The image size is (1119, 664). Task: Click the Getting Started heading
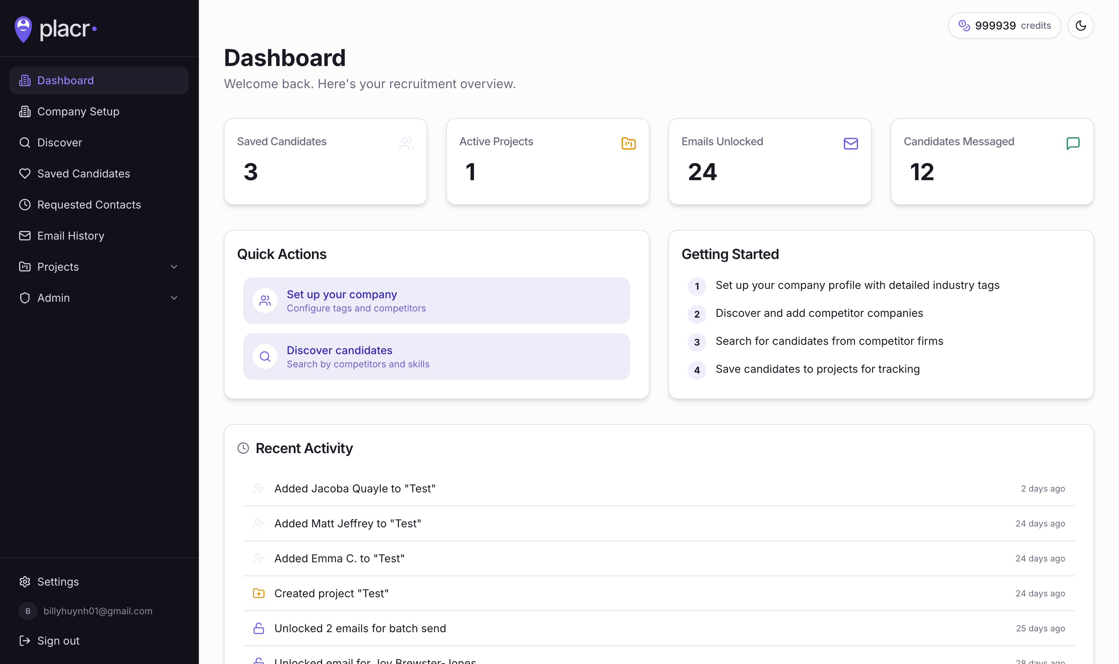730,254
